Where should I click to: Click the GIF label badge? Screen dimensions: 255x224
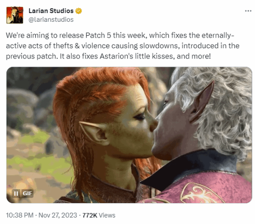click(x=27, y=193)
